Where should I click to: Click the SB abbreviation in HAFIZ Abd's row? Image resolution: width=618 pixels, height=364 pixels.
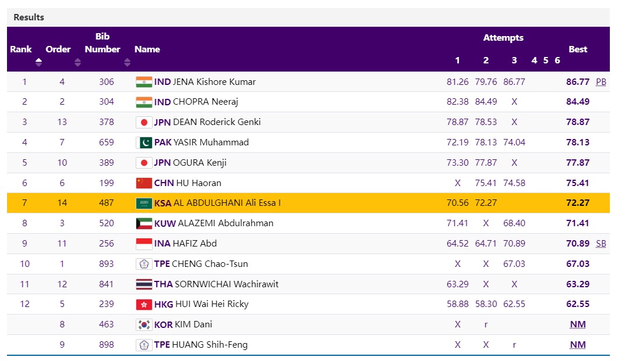[x=601, y=244]
